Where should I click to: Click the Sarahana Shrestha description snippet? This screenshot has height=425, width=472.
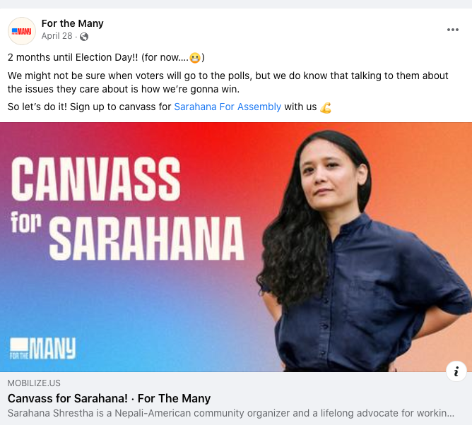tap(231, 413)
